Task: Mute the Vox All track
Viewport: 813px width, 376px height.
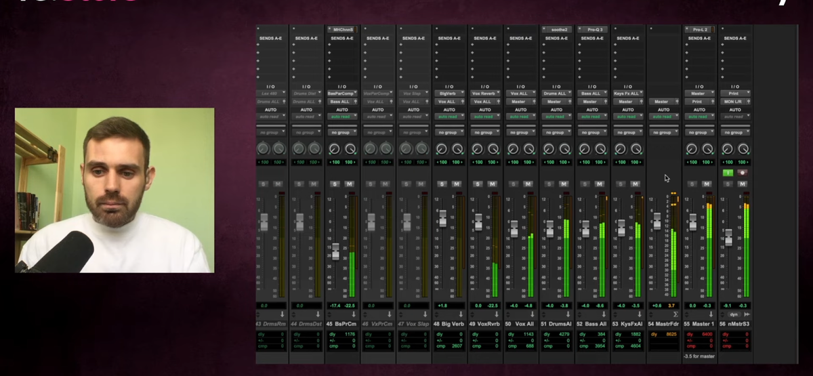Action: pos(528,184)
